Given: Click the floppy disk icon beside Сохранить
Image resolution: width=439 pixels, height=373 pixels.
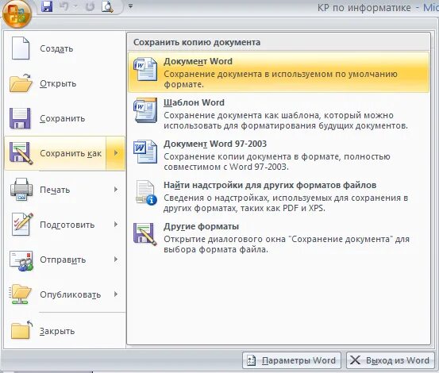Looking at the screenshot, I should 20,118.
